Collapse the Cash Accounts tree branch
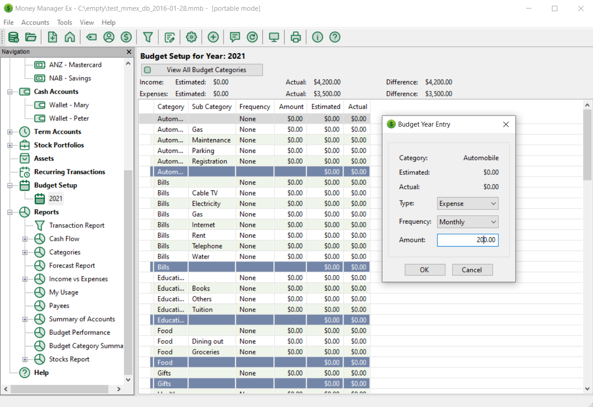This screenshot has height=407, width=593. (11, 91)
